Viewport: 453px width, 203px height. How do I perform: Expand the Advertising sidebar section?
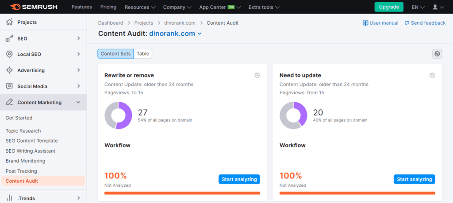click(x=79, y=70)
